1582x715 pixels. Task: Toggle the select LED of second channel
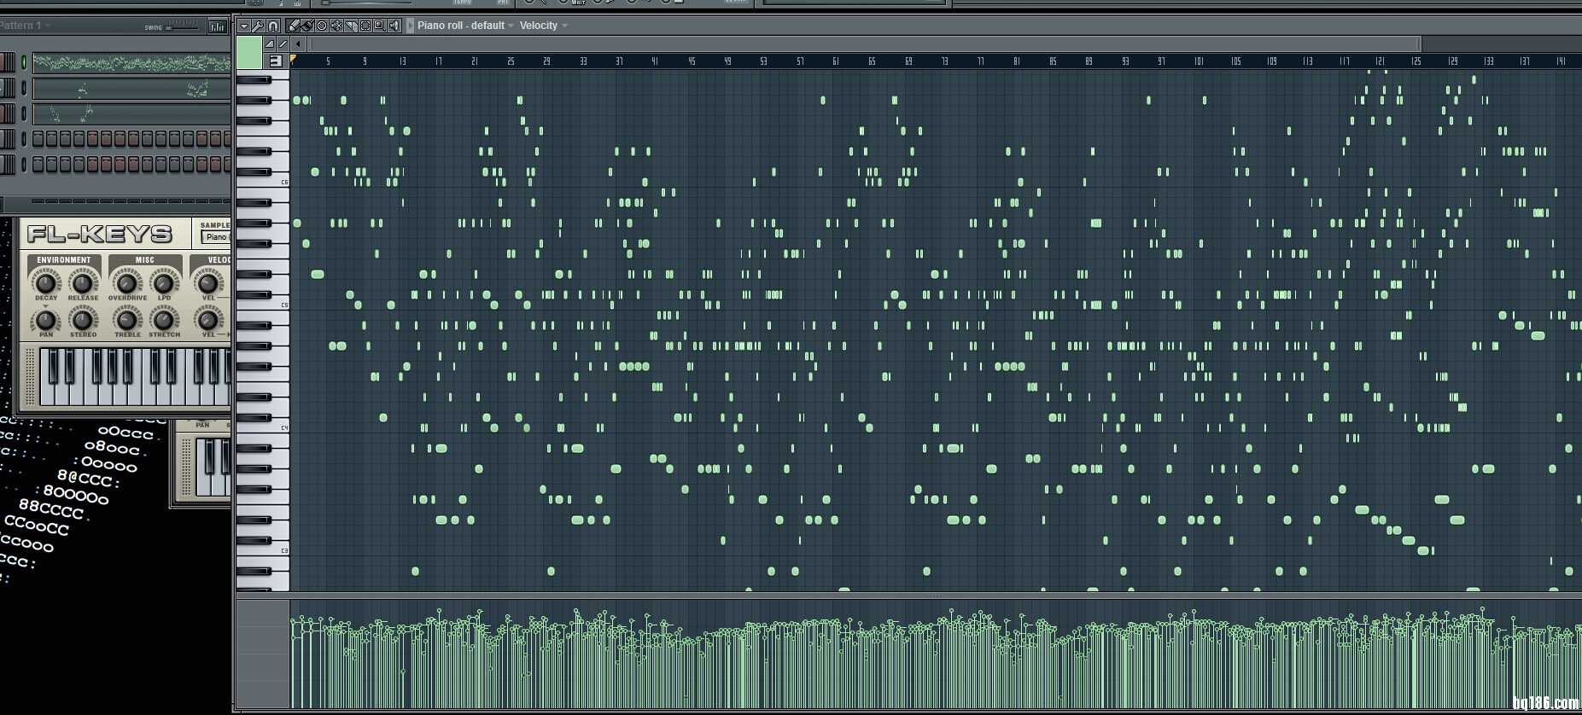tap(24, 87)
